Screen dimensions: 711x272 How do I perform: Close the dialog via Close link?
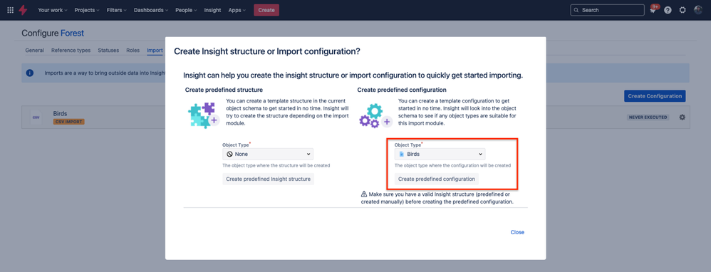tap(517, 232)
